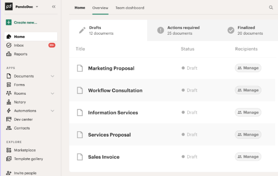This screenshot has width=278, height=176.
Task: Click the Workflow Consultation document file icon
Action: coord(80,90)
